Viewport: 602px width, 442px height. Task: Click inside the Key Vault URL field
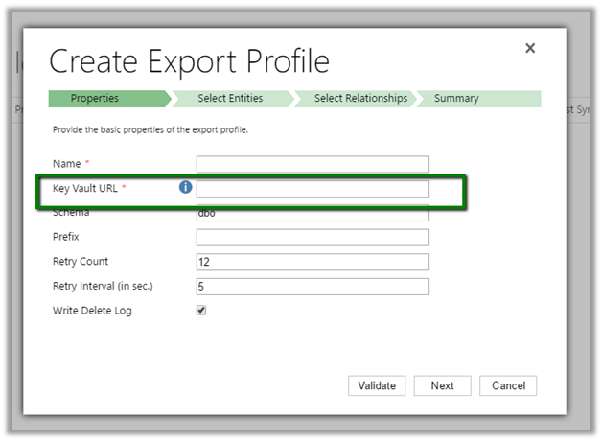point(313,189)
